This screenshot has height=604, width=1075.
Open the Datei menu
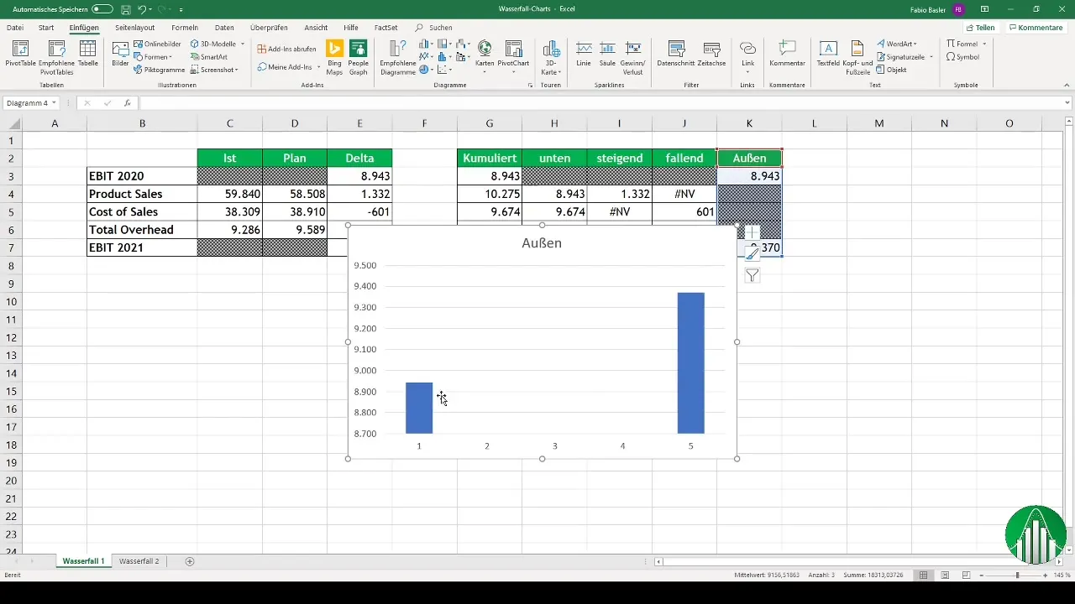tap(15, 28)
